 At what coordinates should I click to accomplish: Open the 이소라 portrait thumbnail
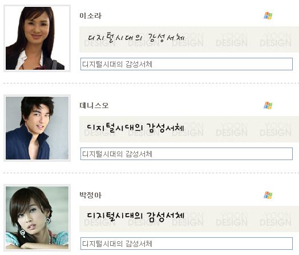pos(37,38)
